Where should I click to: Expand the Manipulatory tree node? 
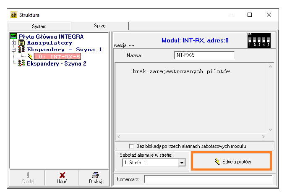pyautogui.click(x=14, y=43)
